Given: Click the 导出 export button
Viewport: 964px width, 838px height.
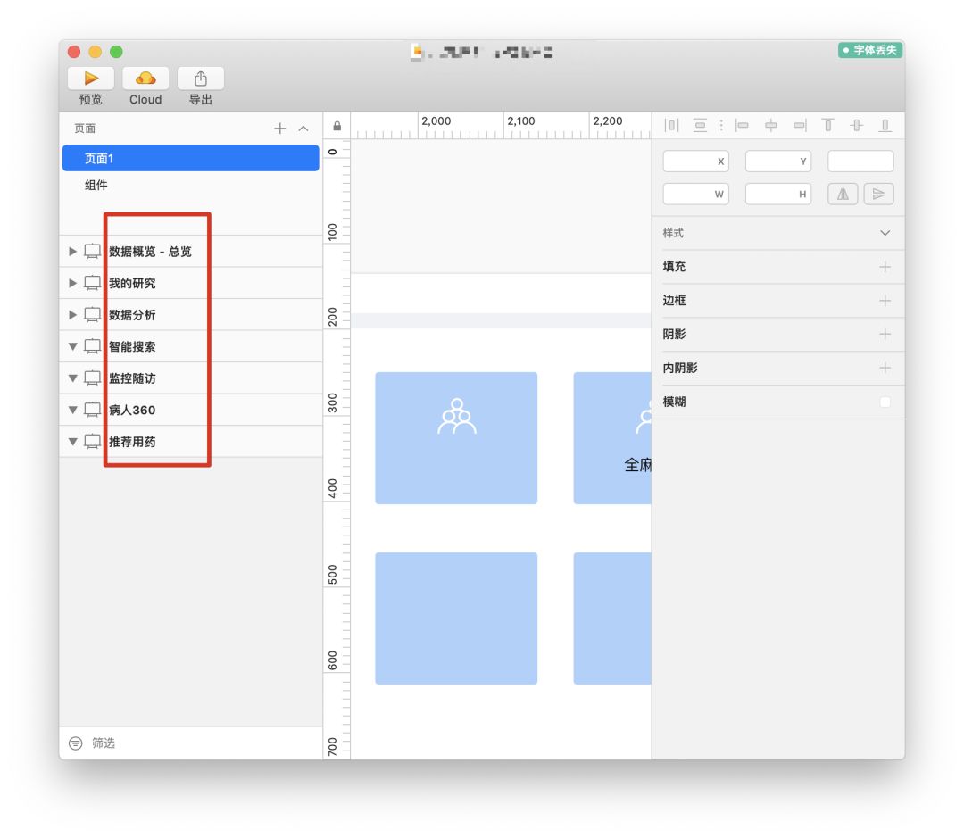Looking at the screenshot, I should pyautogui.click(x=201, y=79).
